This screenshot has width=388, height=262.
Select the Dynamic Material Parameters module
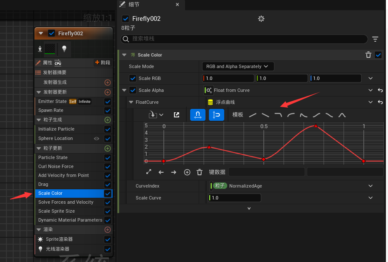[x=69, y=220]
